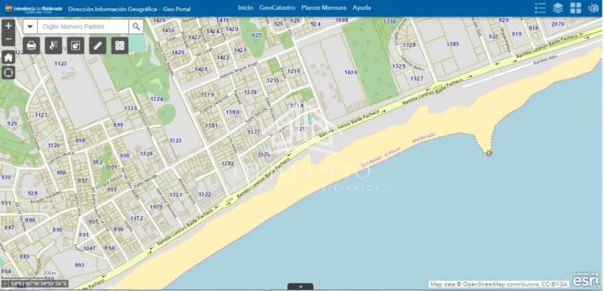Select parcel block 1120 on the map
The height and width of the screenshot is (291, 604).
pyautogui.click(x=54, y=145)
